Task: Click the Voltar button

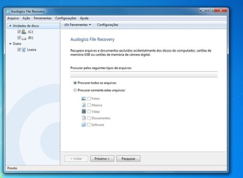Action: pyautogui.click(x=76, y=159)
